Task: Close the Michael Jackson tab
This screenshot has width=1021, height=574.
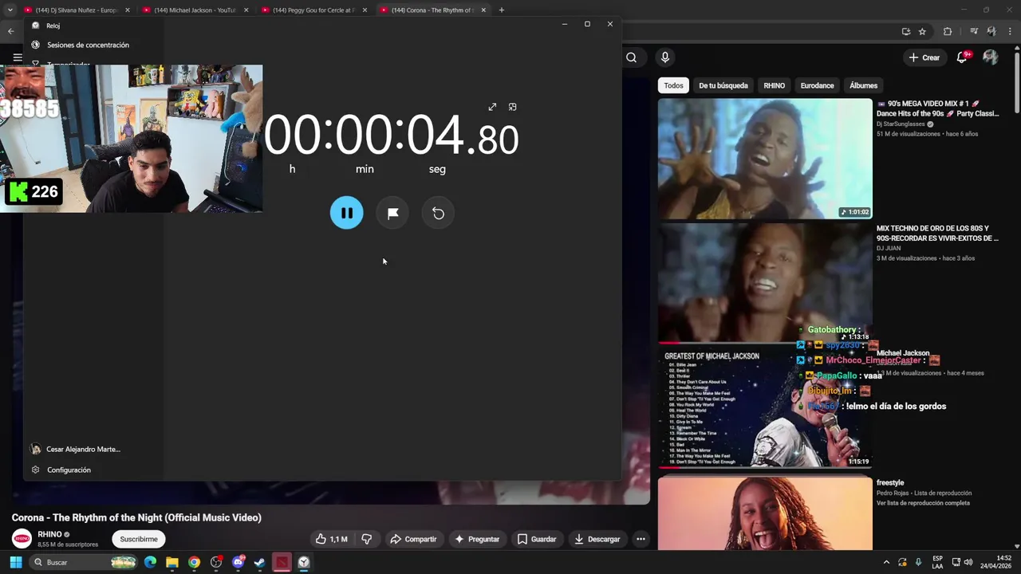Action: tap(246, 10)
